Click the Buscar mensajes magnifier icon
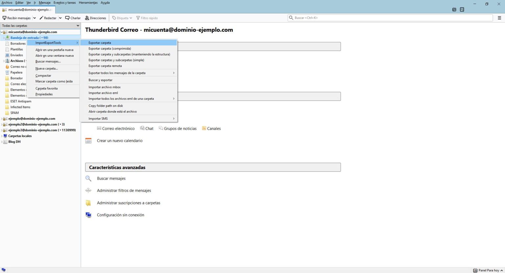This screenshot has width=505, height=273. pyautogui.click(x=88, y=178)
